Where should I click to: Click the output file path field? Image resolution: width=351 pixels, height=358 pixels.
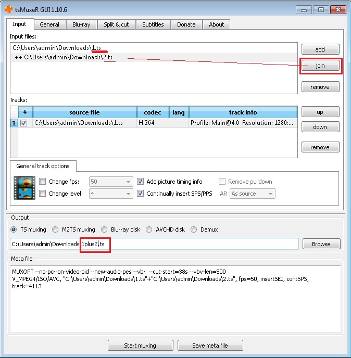pos(154,244)
